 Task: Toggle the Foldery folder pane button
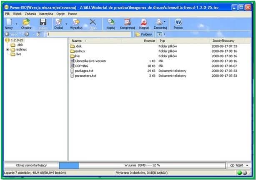click(144, 34)
